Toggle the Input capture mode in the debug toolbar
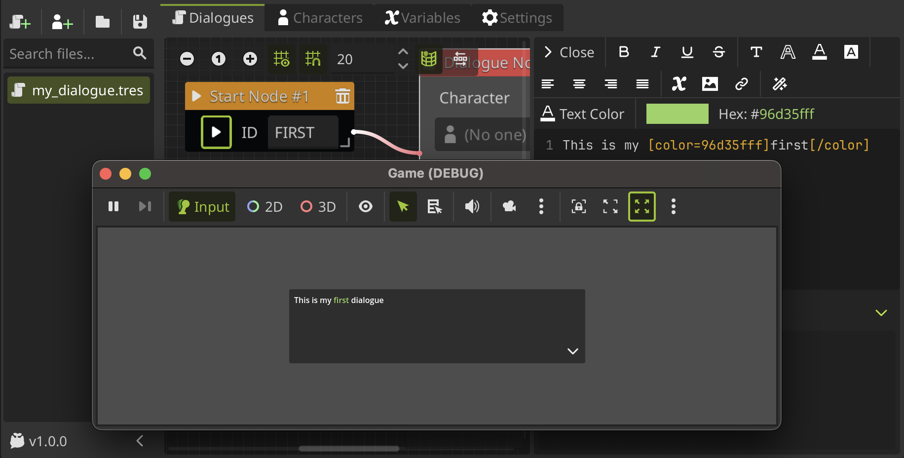 (x=202, y=206)
